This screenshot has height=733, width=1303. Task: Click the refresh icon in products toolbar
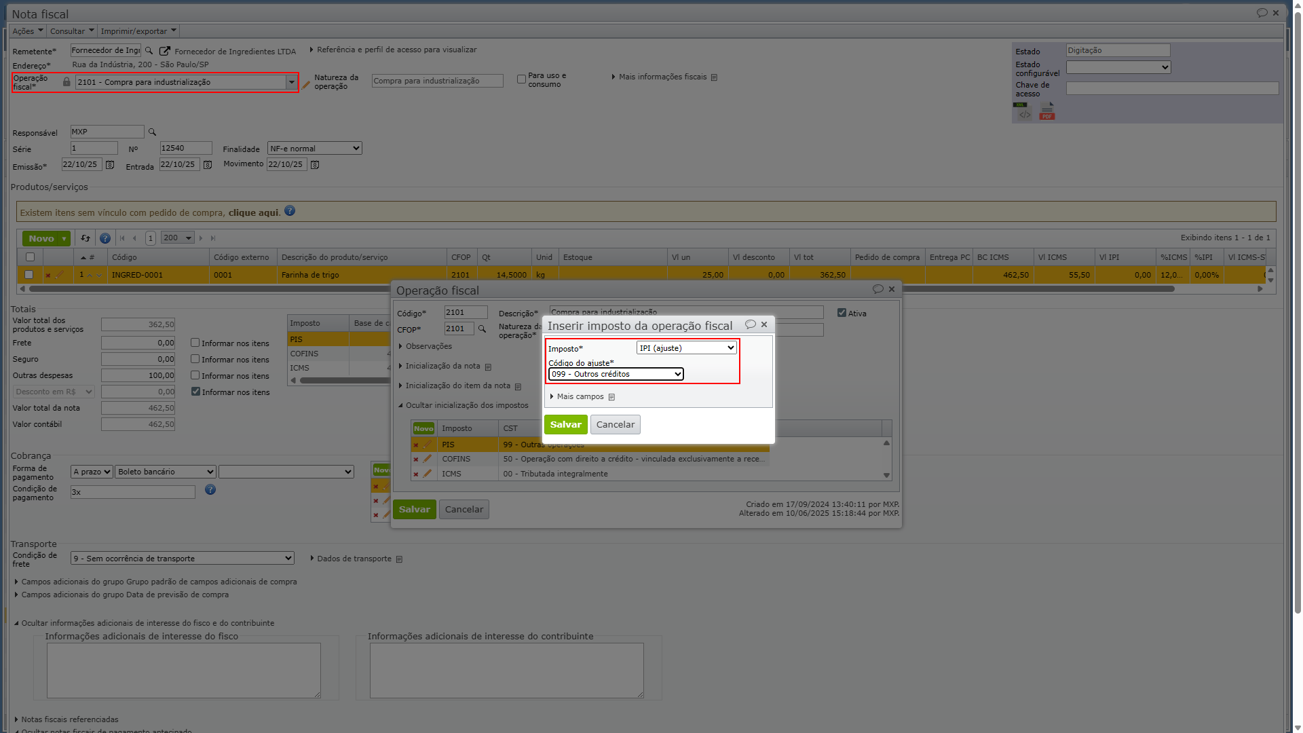pos(86,238)
